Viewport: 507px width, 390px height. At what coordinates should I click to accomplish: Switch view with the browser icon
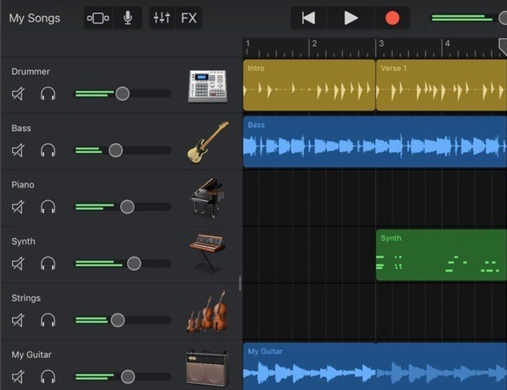(98, 18)
